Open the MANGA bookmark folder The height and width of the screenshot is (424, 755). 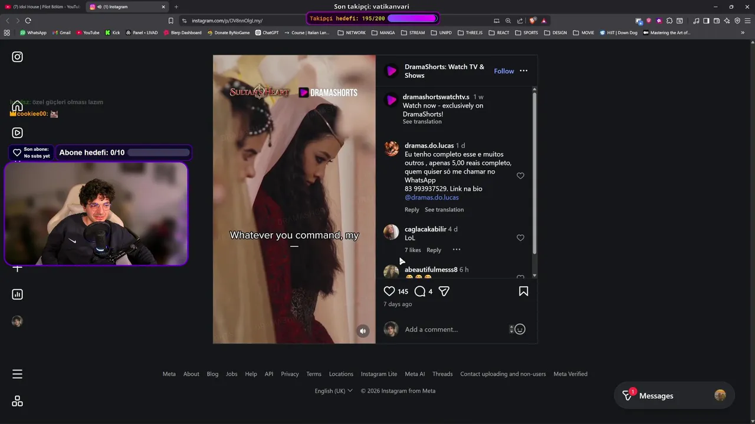[383, 33]
